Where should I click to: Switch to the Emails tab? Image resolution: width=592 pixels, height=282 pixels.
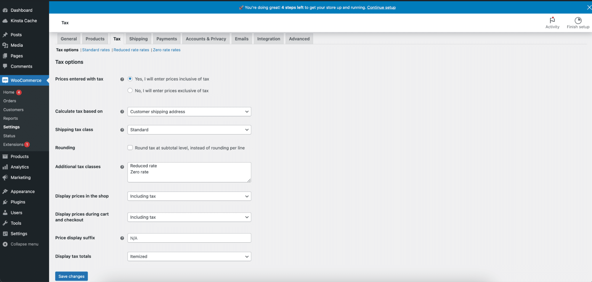click(241, 38)
